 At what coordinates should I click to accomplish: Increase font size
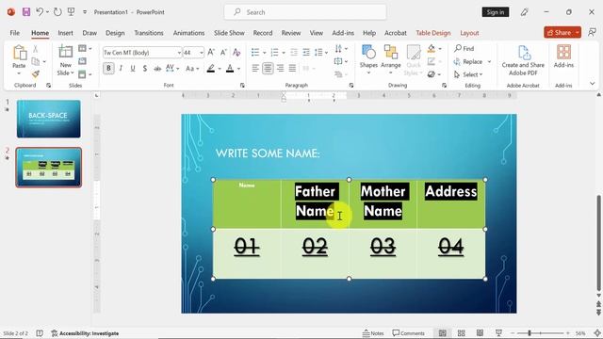click(x=211, y=53)
